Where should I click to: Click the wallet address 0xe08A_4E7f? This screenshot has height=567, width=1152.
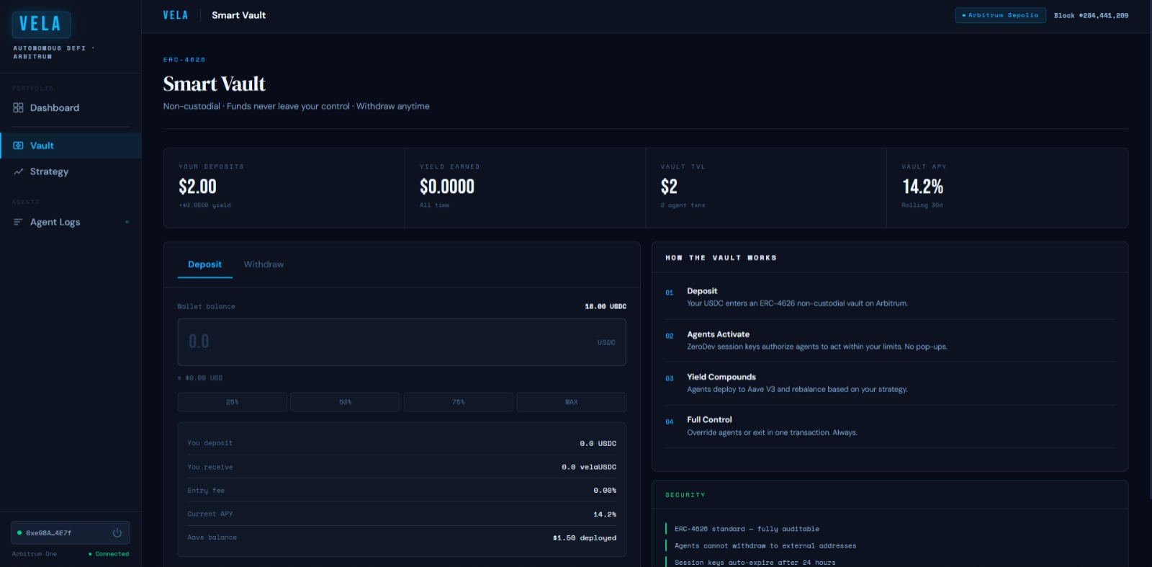point(48,533)
